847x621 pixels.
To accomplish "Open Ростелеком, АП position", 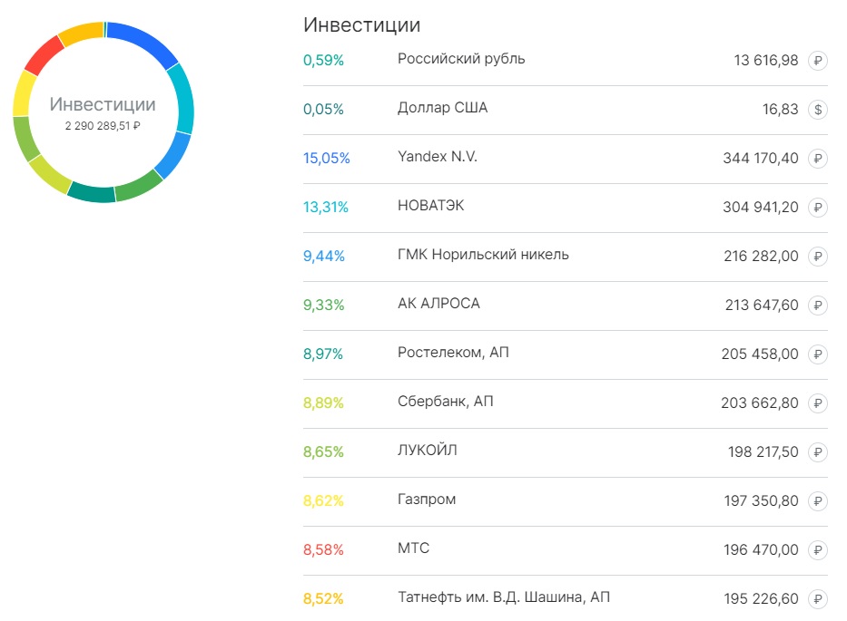I will pyautogui.click(x=565, y=354).
